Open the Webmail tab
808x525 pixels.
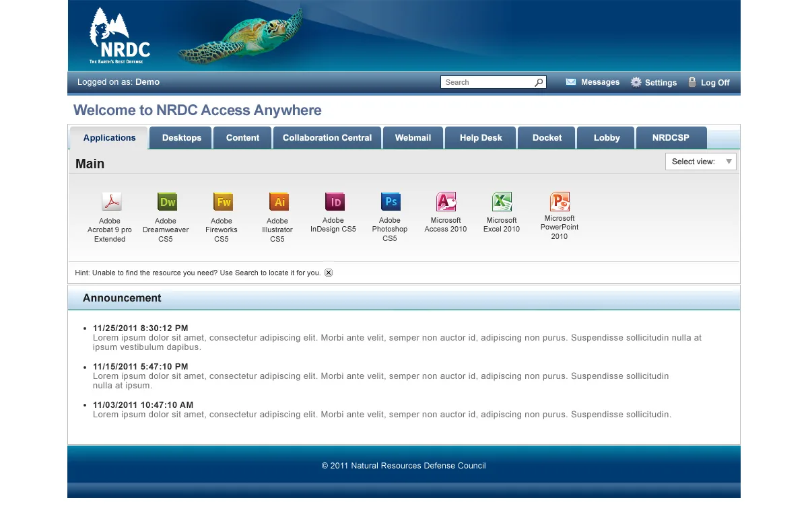413,138
